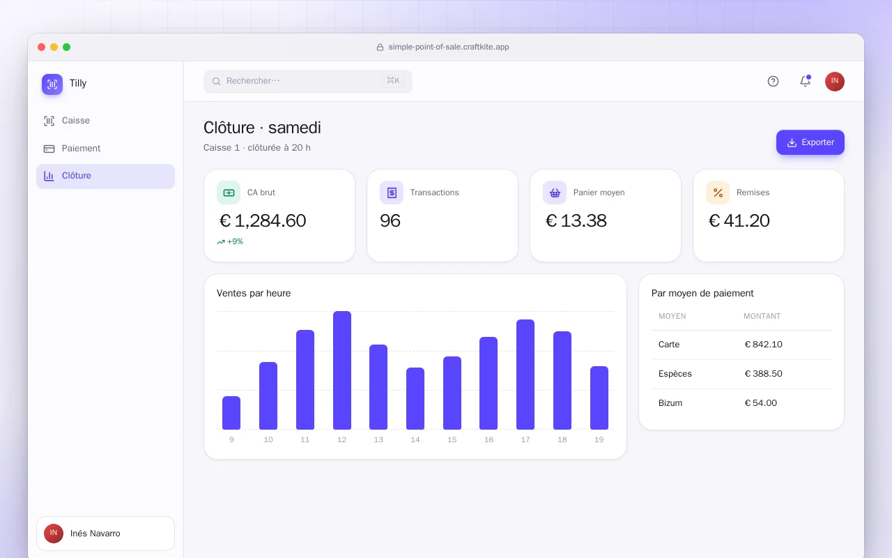Click the MONTANT column header
Viewport: 892px width, 558px height.
click(x=762, y=317)
